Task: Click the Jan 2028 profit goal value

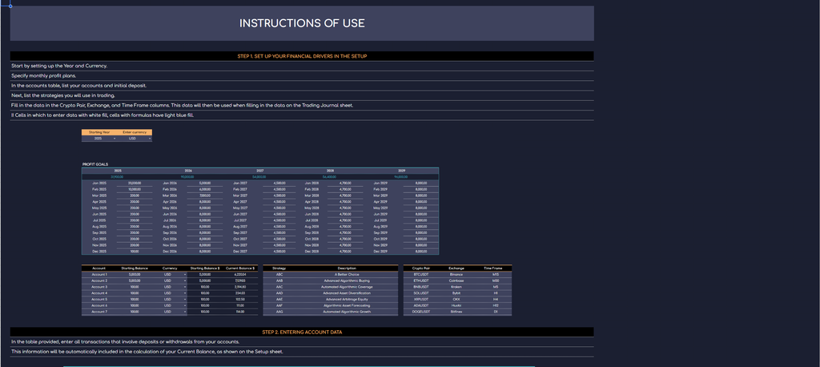Action: [345, 183]
